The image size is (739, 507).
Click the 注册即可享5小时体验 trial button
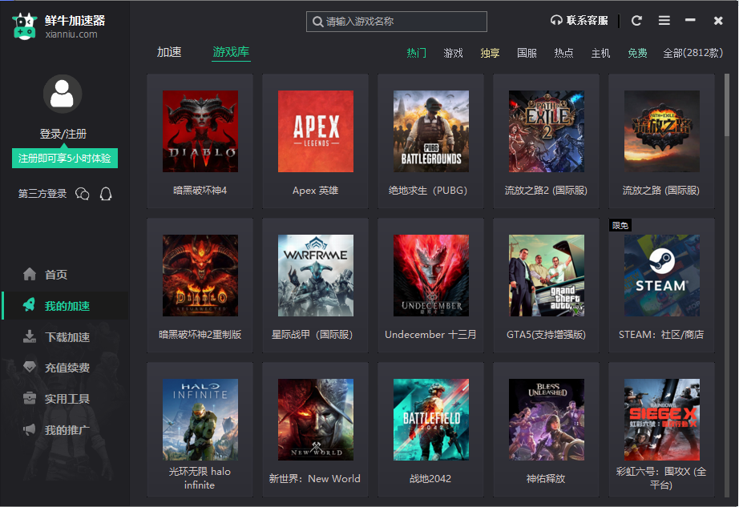point(65,158)
